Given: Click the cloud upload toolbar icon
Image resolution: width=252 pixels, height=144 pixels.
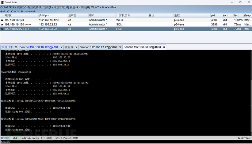Looking at the screenshot, I should coord(28,12).
